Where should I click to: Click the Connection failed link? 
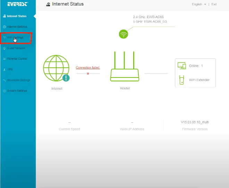tap(88, 67)
